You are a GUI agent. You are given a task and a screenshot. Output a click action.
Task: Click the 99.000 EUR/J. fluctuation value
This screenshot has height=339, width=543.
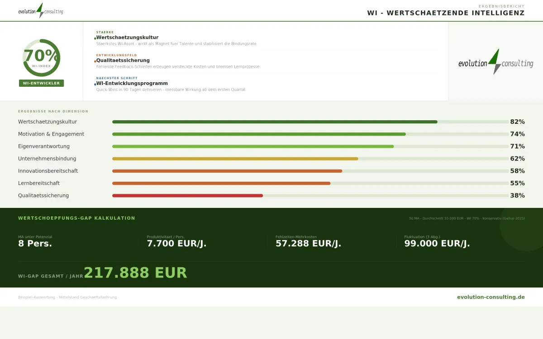point(437,244)
